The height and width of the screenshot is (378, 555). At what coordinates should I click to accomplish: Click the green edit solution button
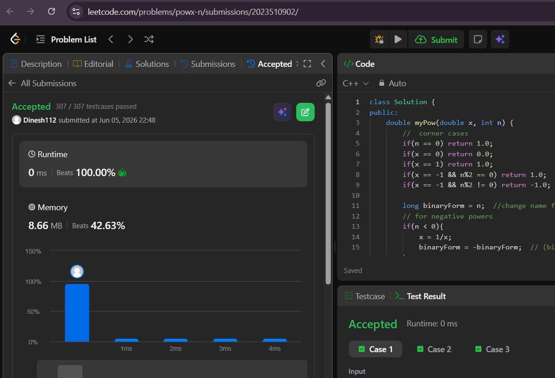tap(305, 112)
